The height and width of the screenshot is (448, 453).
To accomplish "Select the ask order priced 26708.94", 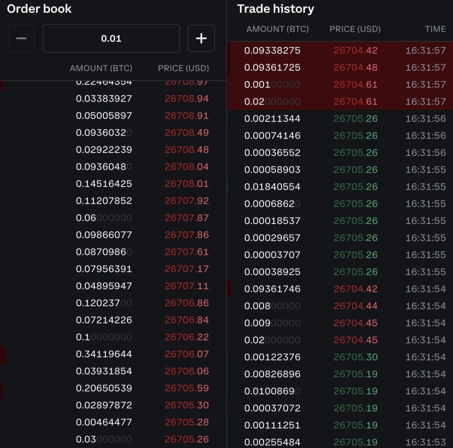I will (187, 99).
